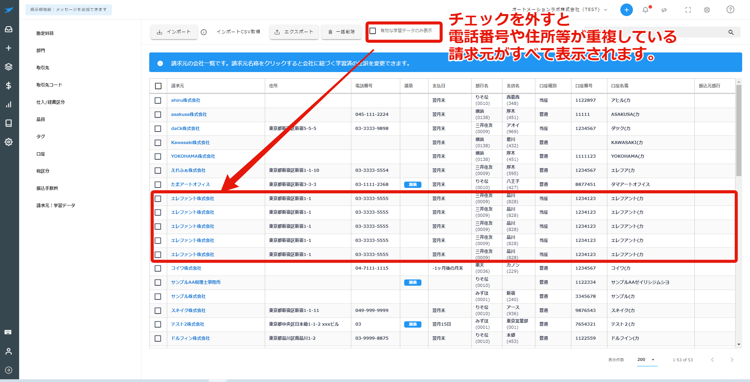Open the layers stack sidebar icon
The width and height of the screenshot is (750, 382).
tap(9, 67)
